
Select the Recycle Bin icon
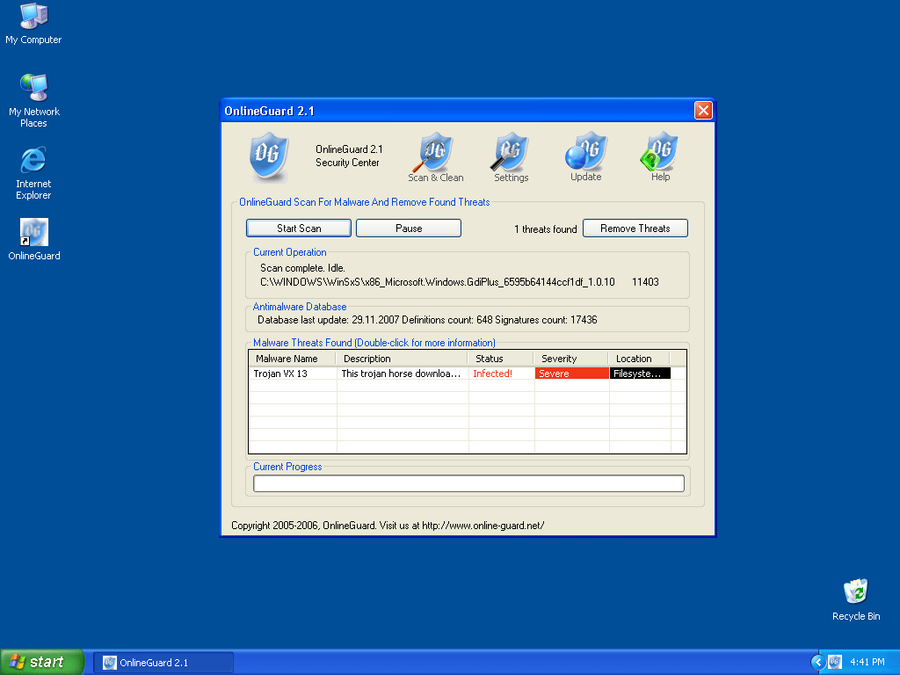pos(855,592)
